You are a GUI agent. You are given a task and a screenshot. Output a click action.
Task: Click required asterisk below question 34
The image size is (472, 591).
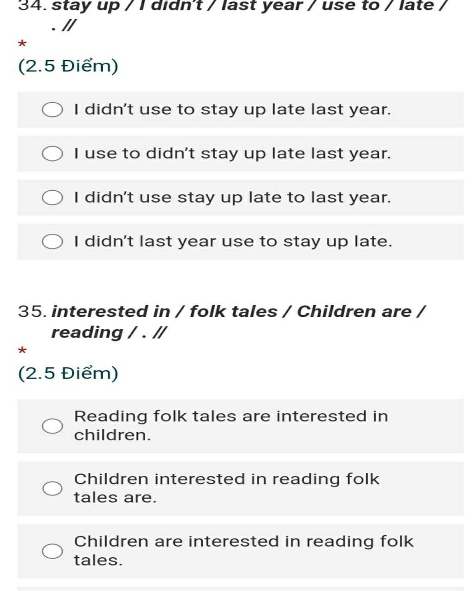coord(22,45)
